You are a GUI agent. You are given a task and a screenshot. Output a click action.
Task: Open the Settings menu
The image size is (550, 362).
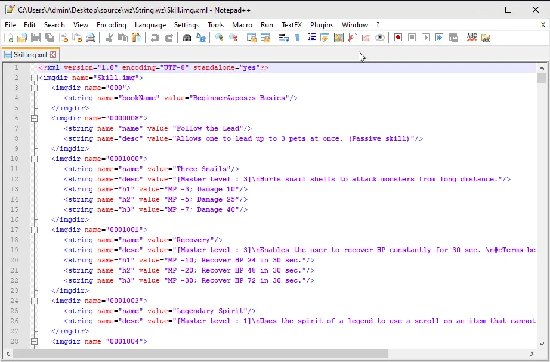tap(187, 25)
